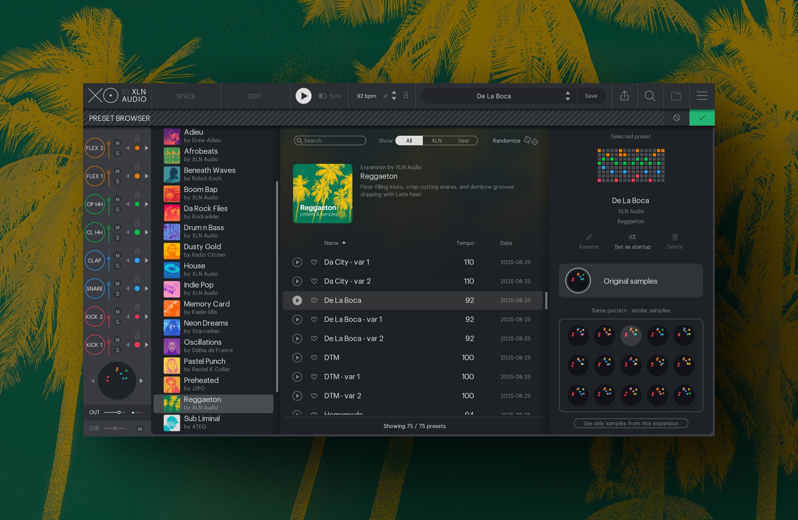Select the All filter tab
Image resolution: width=798 pixels, height=520 pixels.
(409, 141)
